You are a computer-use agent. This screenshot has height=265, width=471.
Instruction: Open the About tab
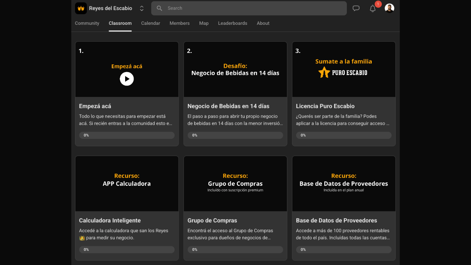(x=263, y=23)
